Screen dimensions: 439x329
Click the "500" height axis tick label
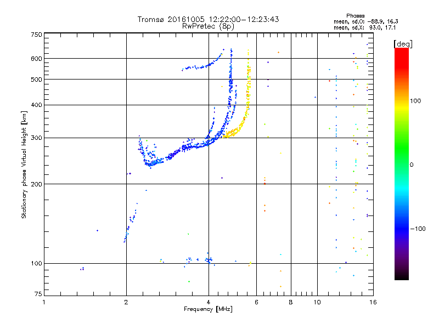pos(36,80)
